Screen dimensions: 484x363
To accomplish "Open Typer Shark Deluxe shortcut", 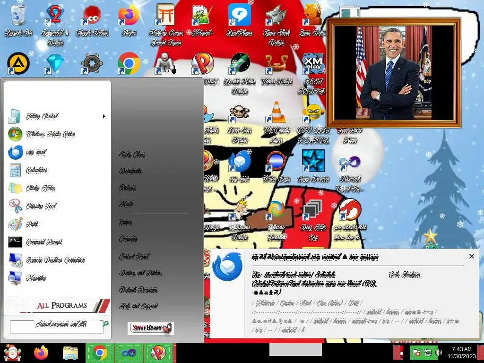I will coord(276,25).
